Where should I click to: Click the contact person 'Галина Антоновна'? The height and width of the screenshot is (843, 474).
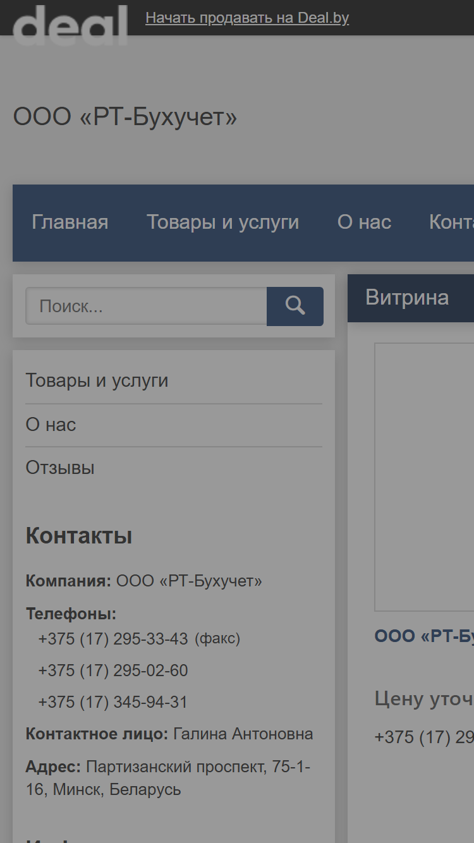point(243,734)
